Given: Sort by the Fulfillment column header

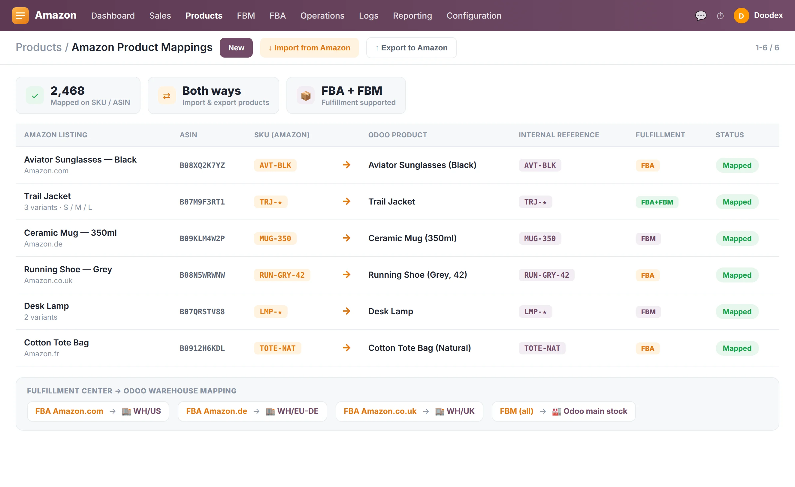Looking at the screenshot, I should [x=660, y=135].
